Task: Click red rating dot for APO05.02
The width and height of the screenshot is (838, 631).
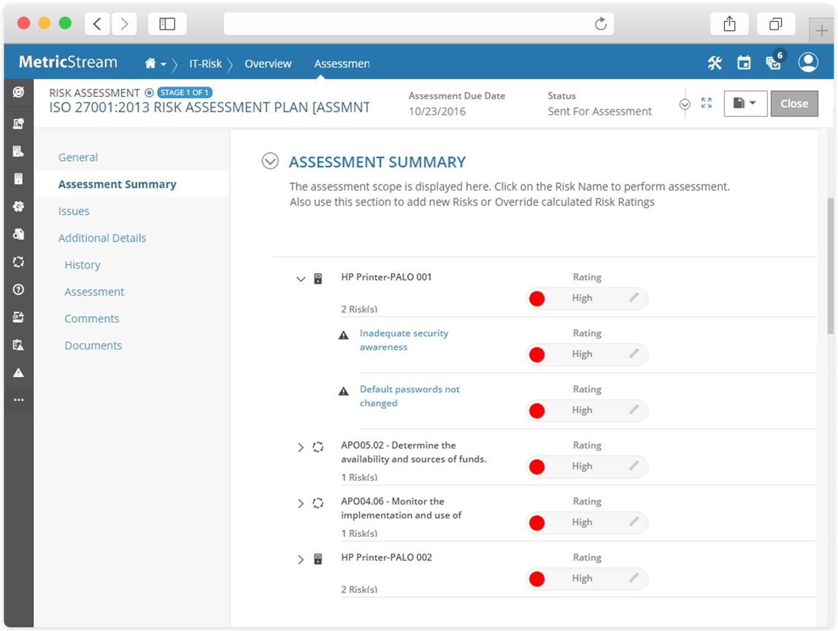Action: (x=537, y=466)
